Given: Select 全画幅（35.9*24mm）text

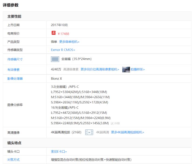Looking at the screenshot, I should [77, 59].
